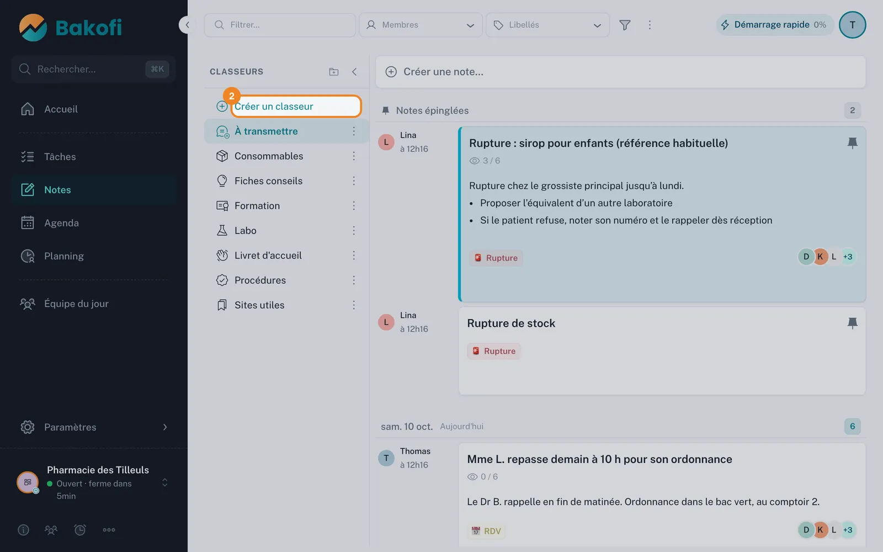This screenshot has width=883, height=552.
Task: Select the Livret d'accueil binder
Action: click(286, 256)
